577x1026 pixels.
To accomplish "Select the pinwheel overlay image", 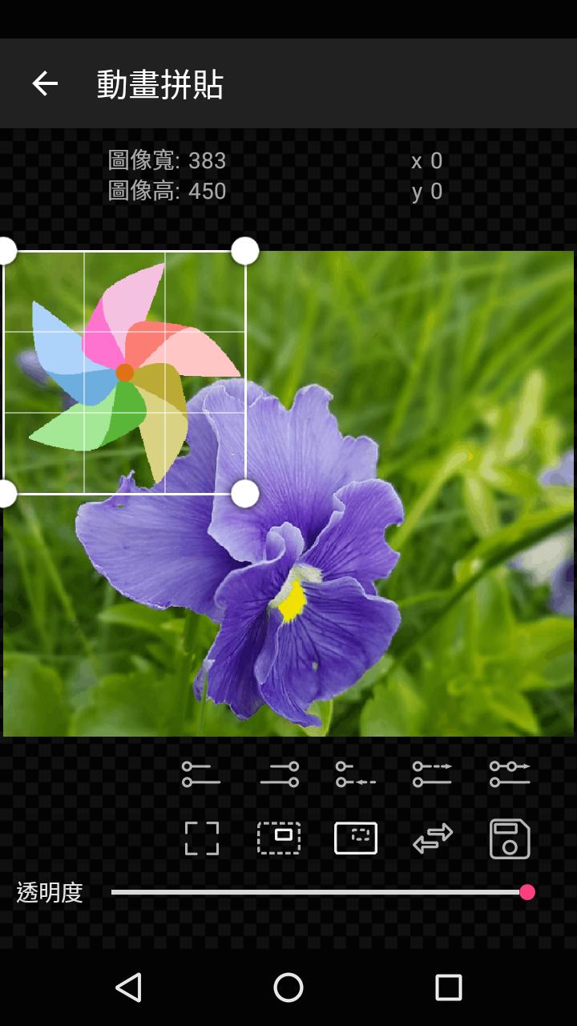I will tap(124, 372).
